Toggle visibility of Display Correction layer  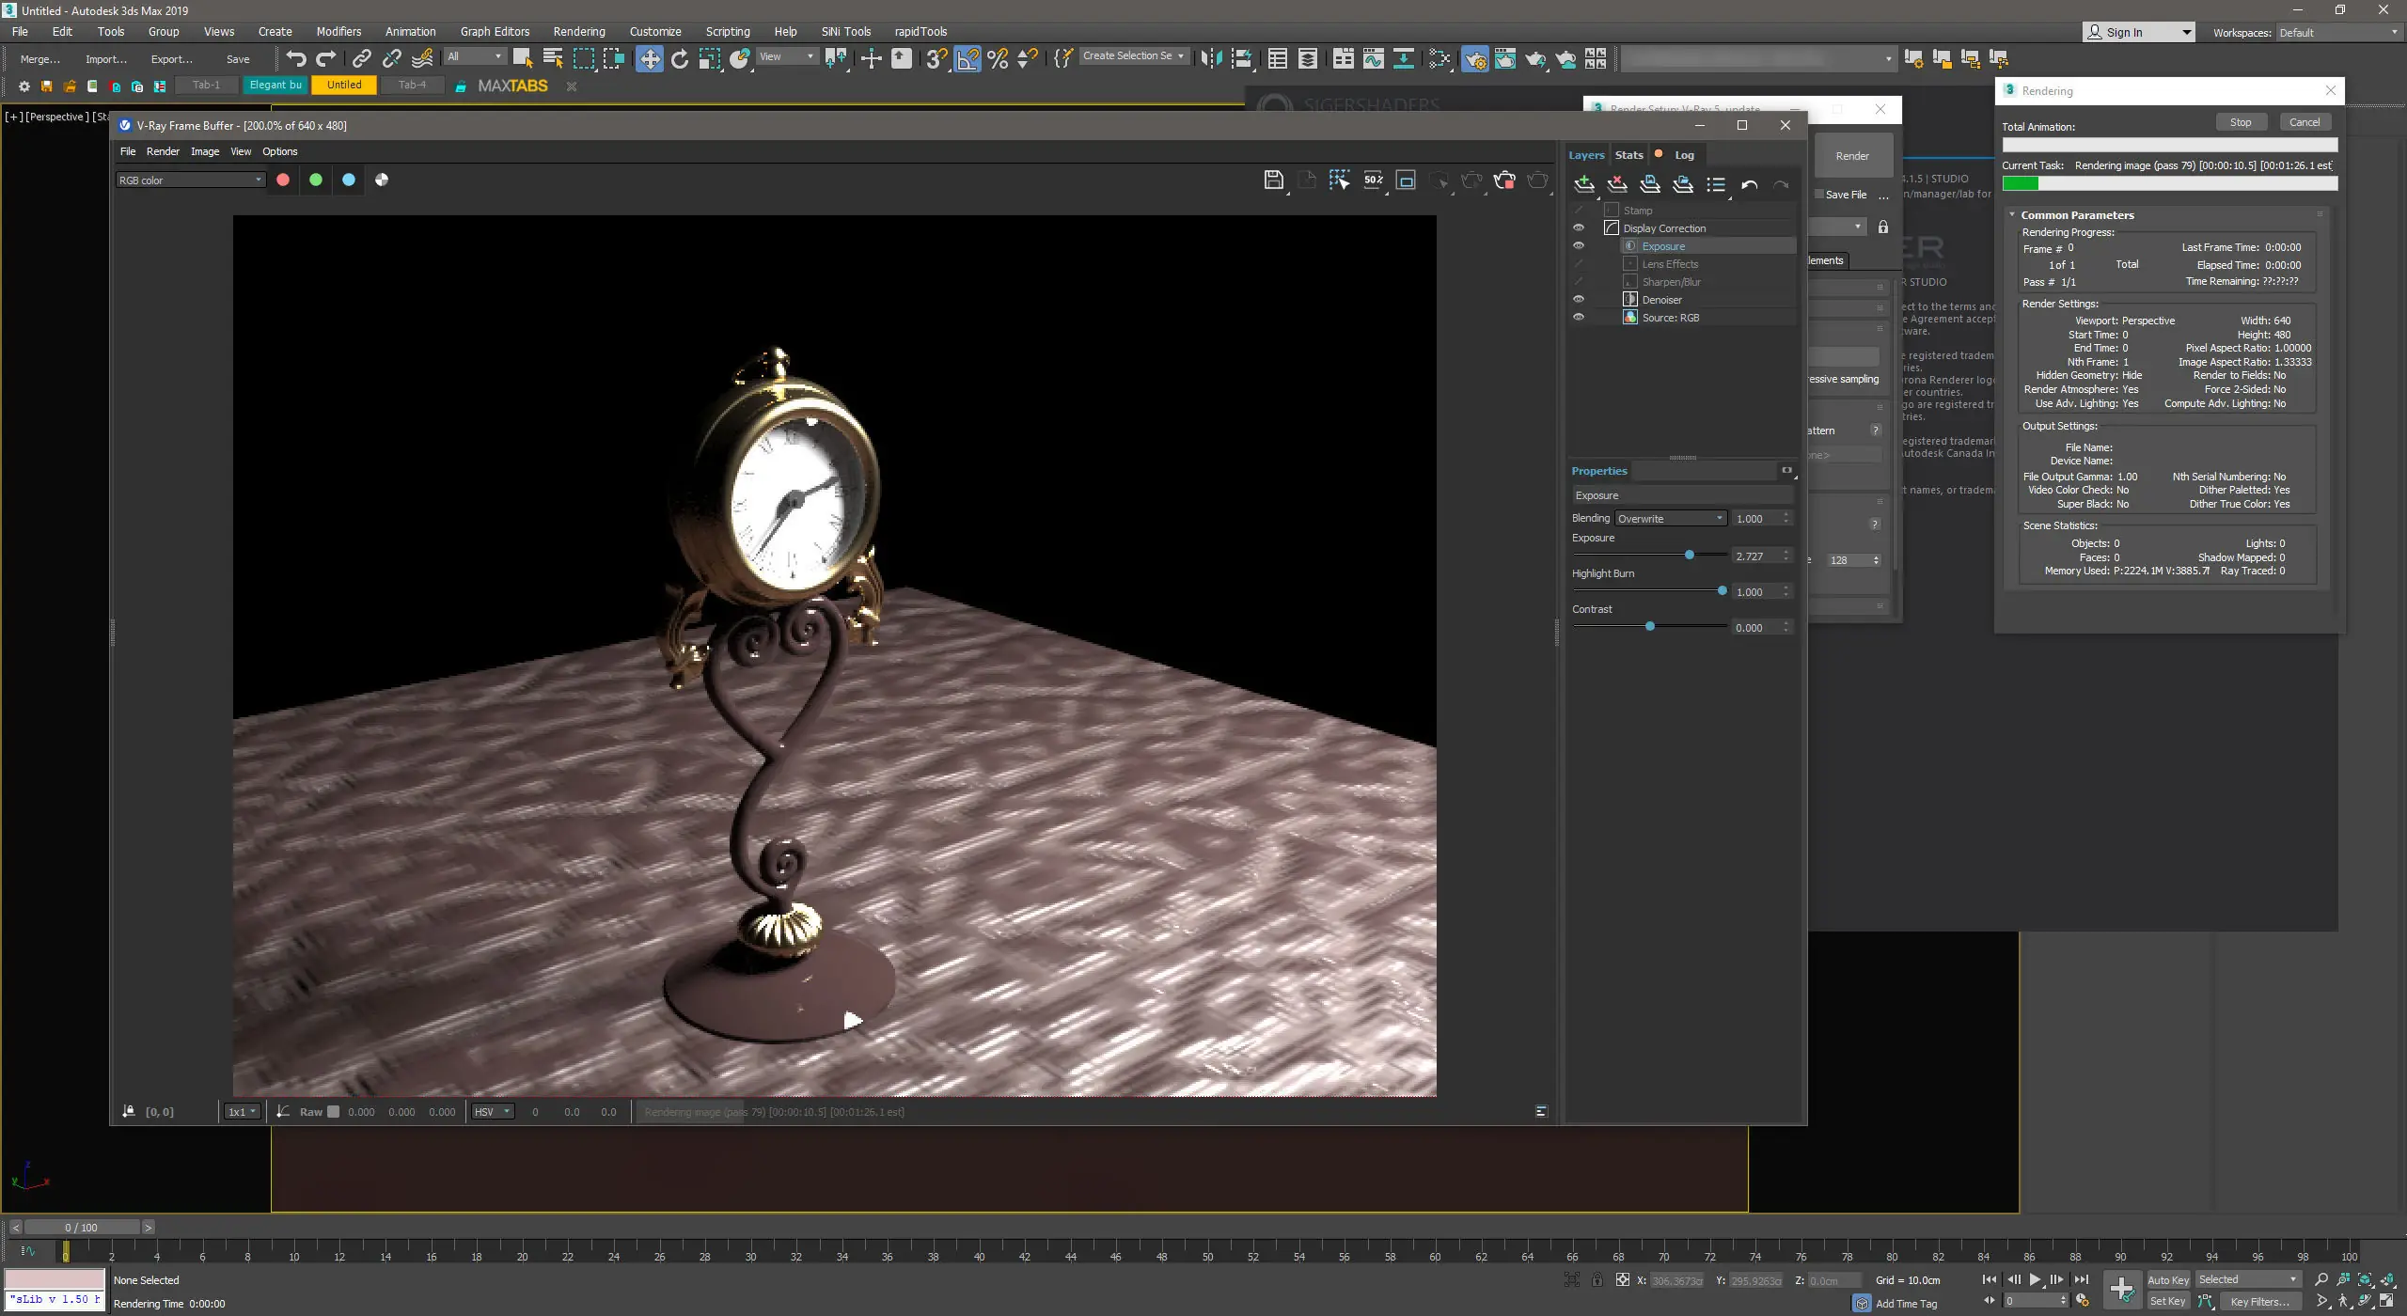(x=1579, y=228)
